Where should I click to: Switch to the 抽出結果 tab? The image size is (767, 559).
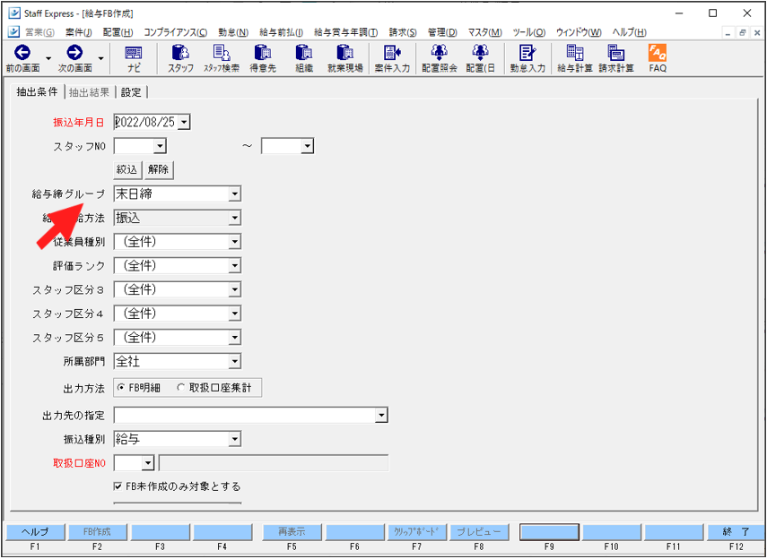89,92
